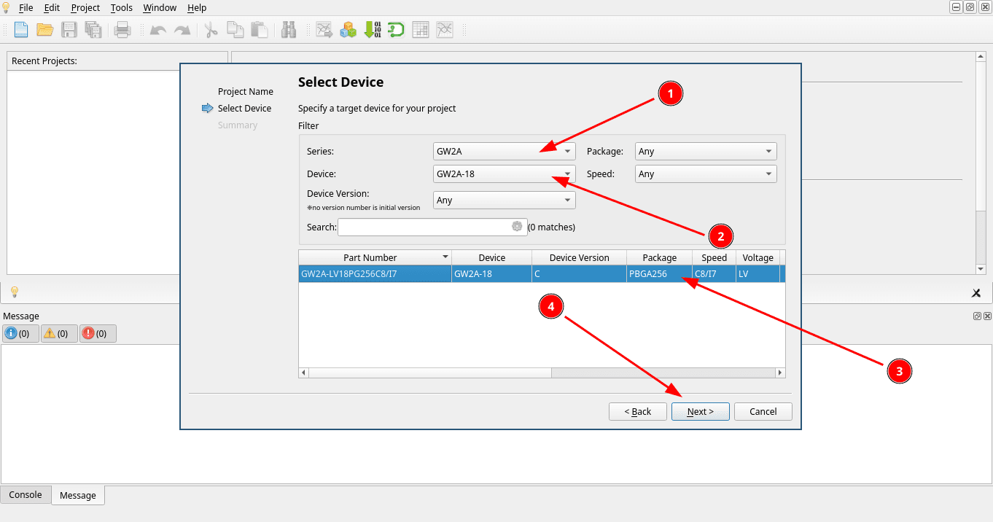Viewport: 993px width, 522px height.
Task: Click Project Name wizard step
Action: (x=246, y=92)
